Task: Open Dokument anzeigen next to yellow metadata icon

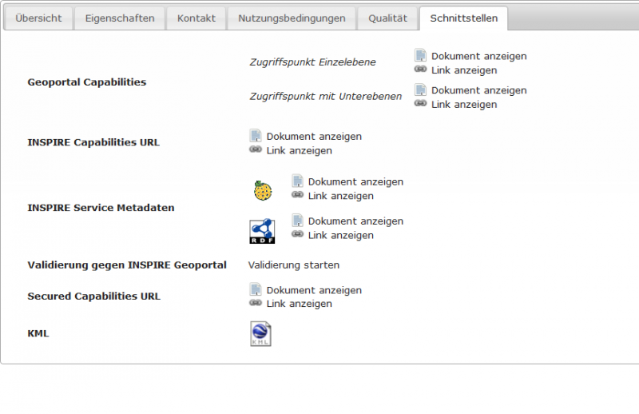Action: [355, 182]
